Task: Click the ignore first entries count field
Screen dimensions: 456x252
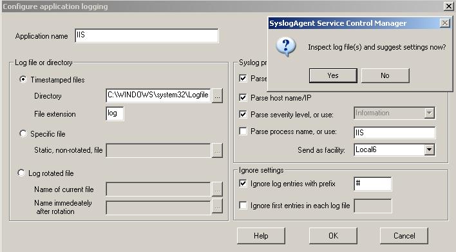Action: (373, 206)
